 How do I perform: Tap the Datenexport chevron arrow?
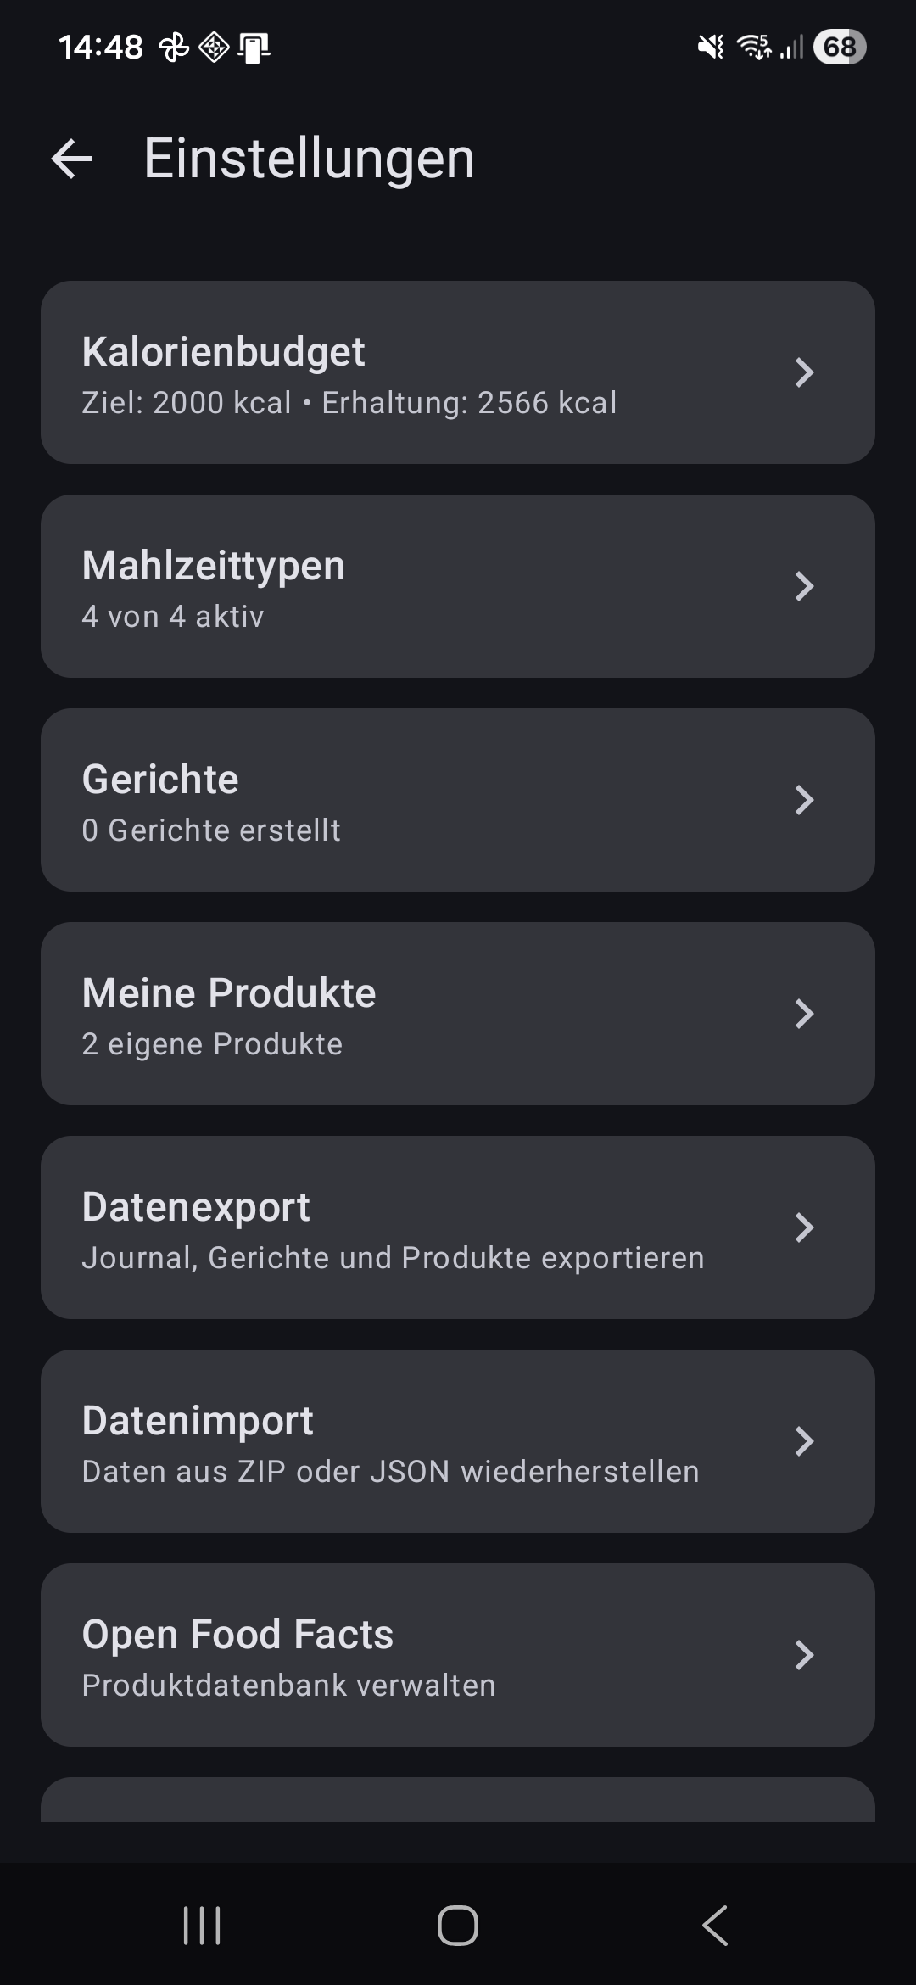coord(804,1228)
